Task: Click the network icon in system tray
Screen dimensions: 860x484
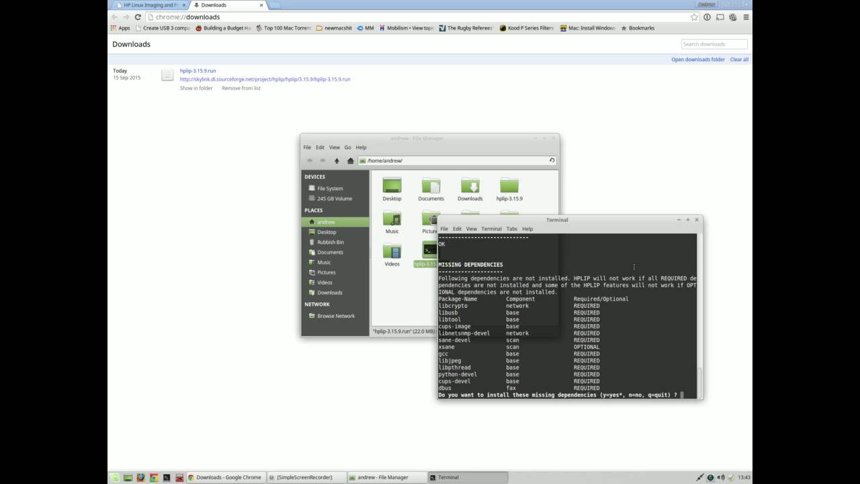Action: click(700, 477)
